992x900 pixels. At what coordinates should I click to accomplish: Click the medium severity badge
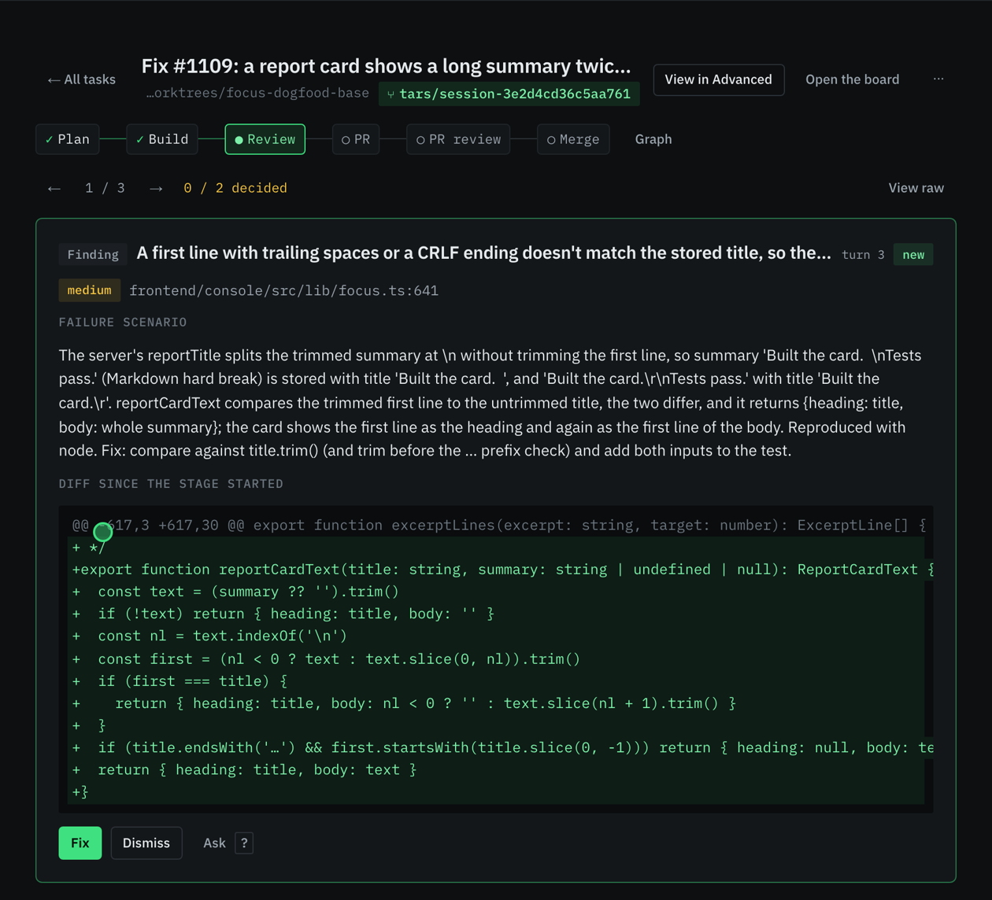pos(90,290)
